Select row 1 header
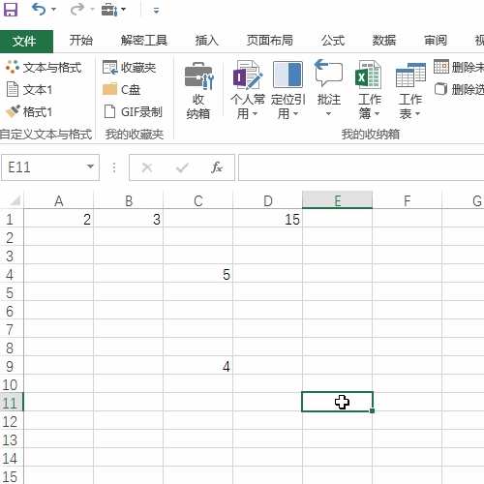 pyautogui.click(x=11, y=219)
